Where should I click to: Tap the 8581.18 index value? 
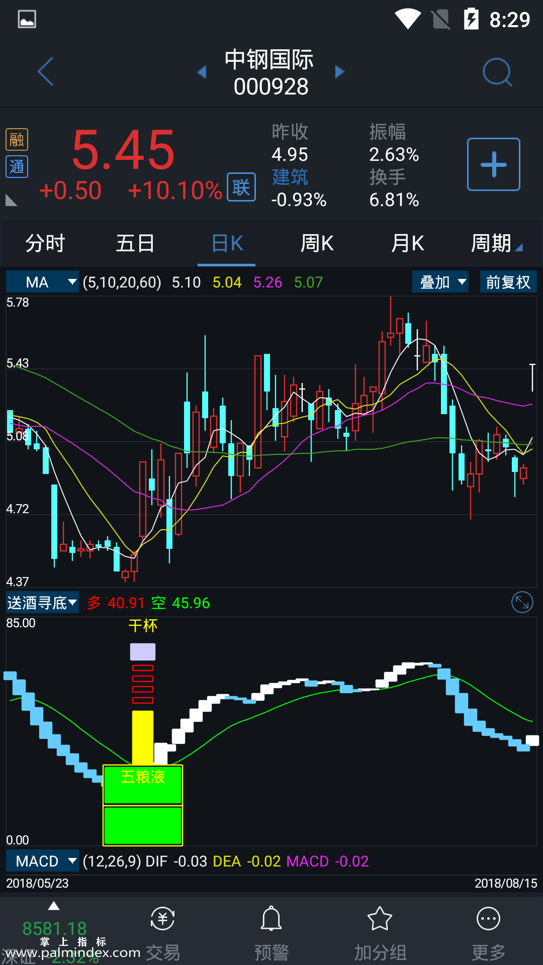click(54, 928)
